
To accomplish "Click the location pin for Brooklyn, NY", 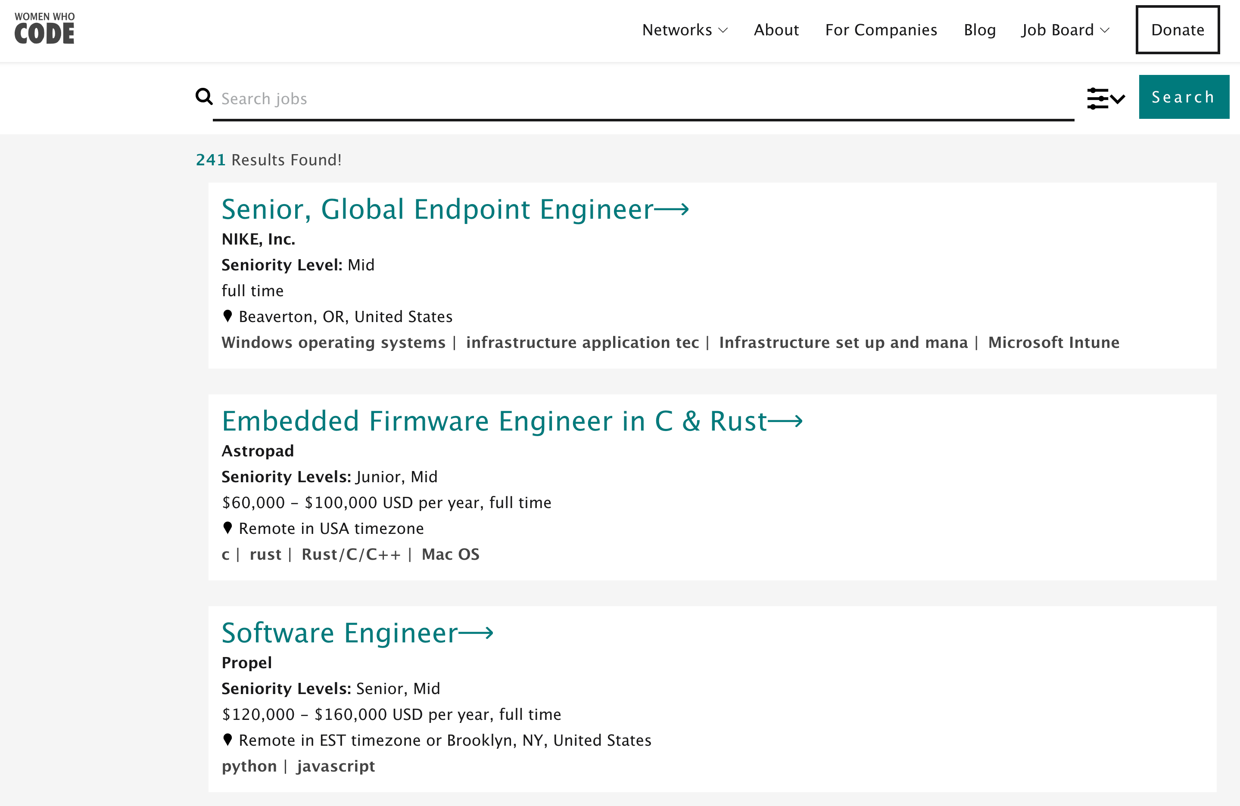I will [227, 740].
